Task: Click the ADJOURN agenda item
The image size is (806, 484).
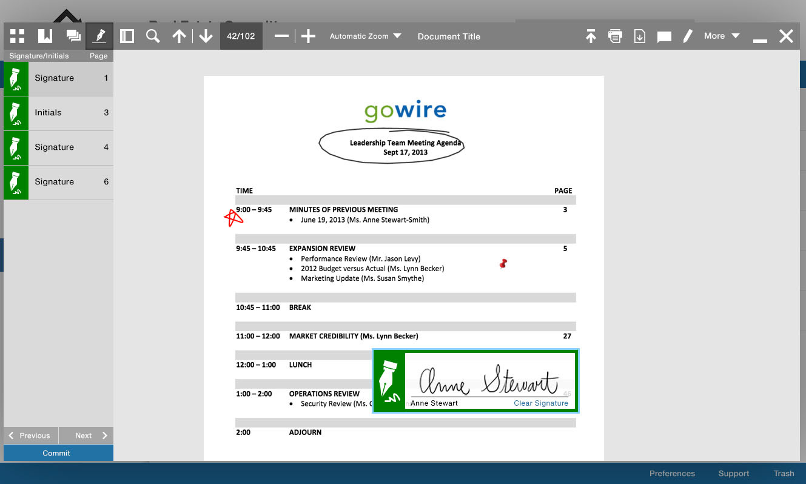Action: pyautogui.click(x=305, y=432)
